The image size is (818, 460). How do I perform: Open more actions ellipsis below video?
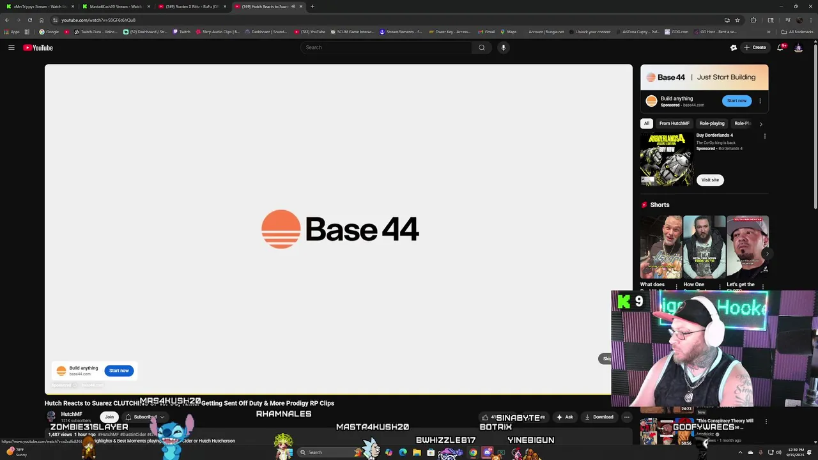626,417
